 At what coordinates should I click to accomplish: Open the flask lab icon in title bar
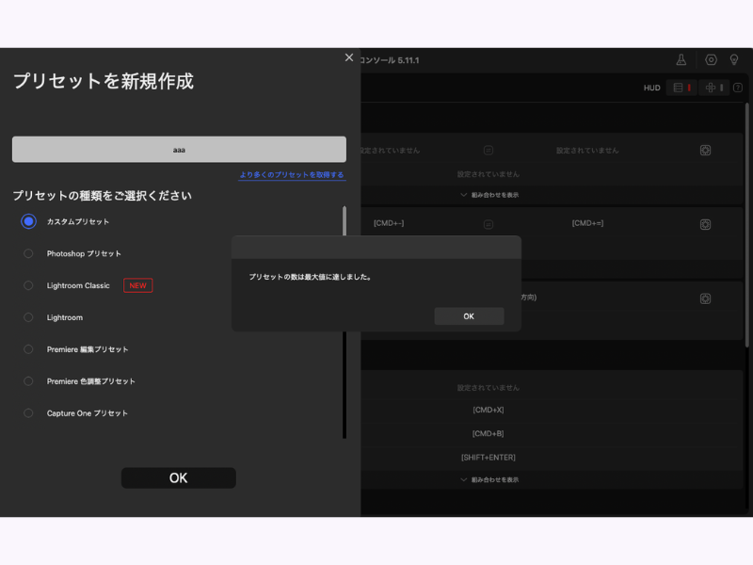pyautogui.click(x=681, y=59)
